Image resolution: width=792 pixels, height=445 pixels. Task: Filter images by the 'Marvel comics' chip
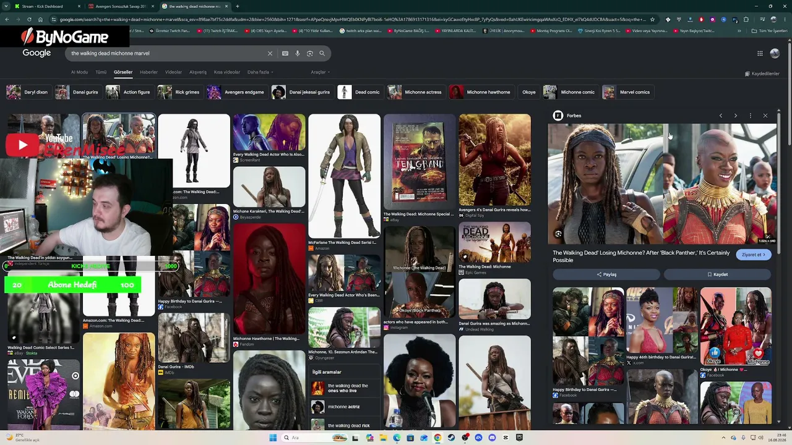[x=628, y=92]
